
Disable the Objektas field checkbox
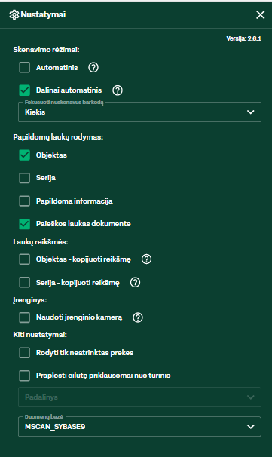pos(24,155)
